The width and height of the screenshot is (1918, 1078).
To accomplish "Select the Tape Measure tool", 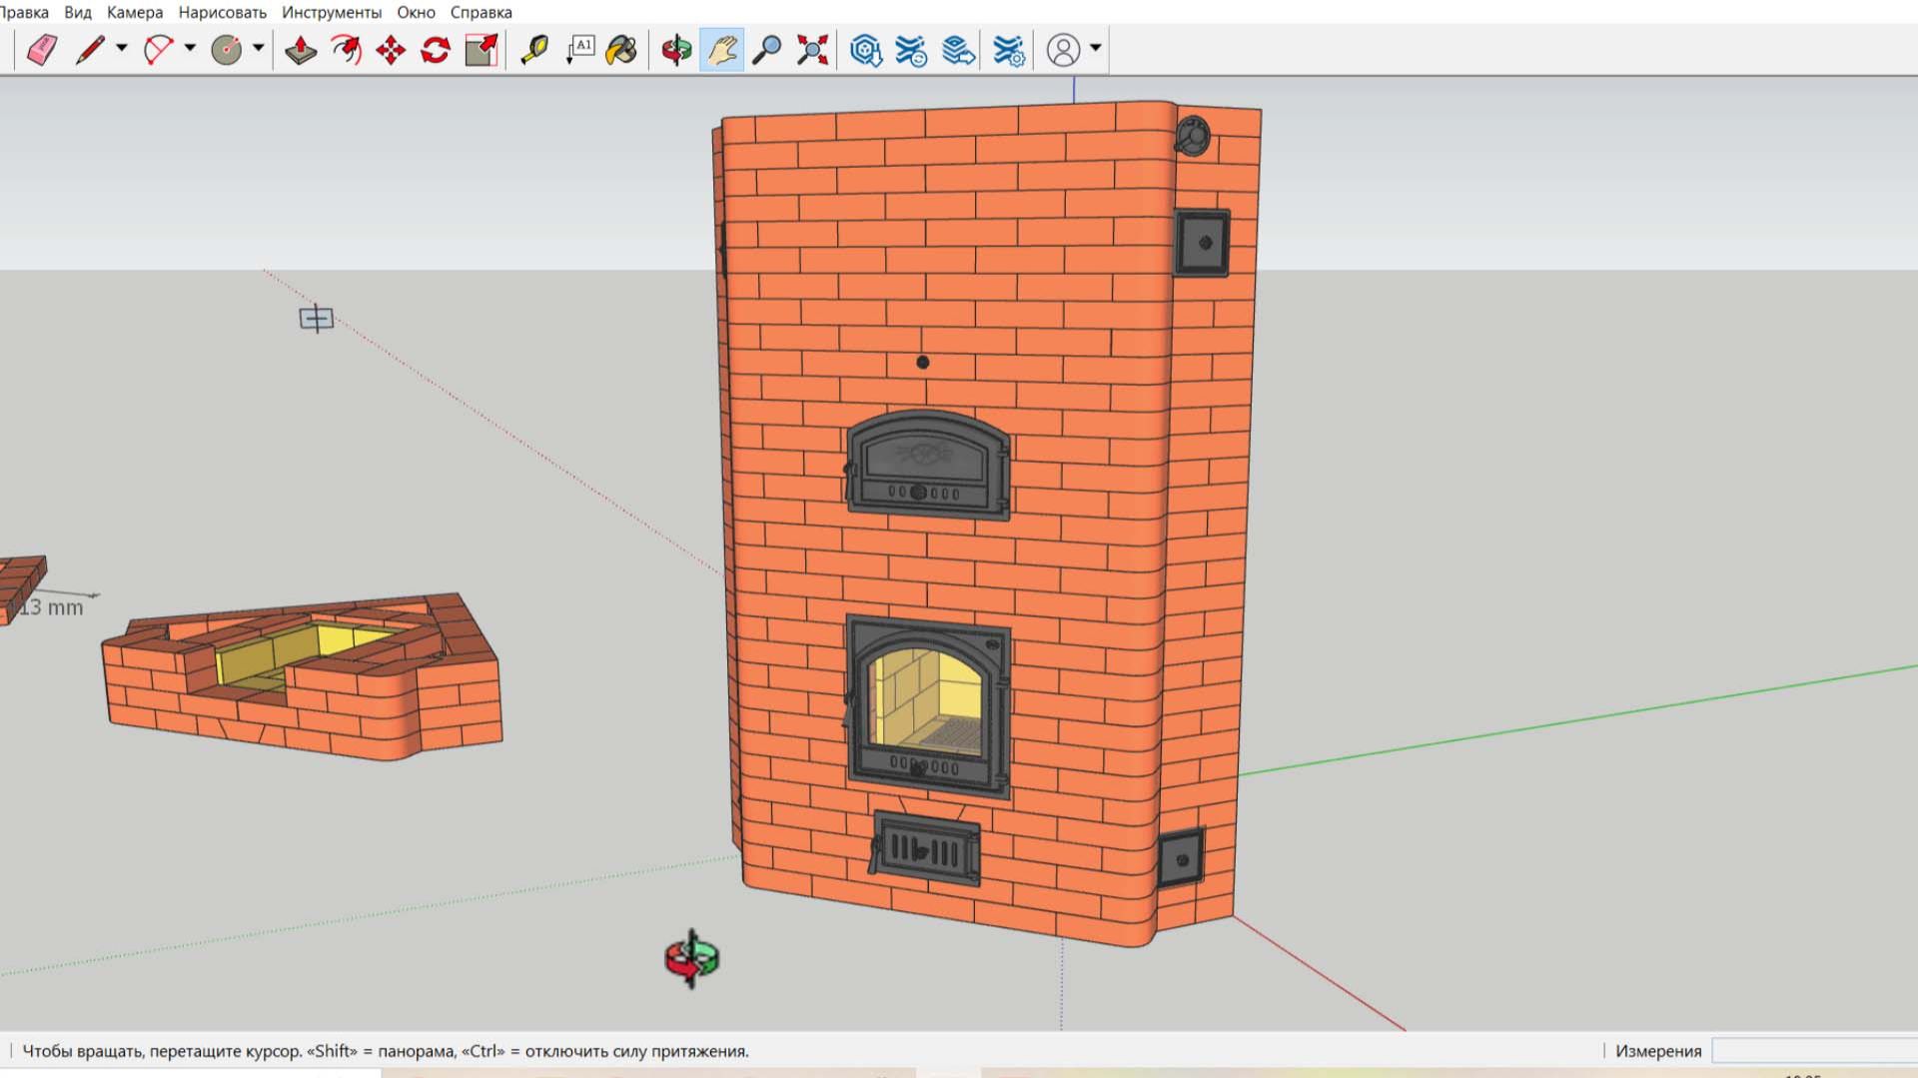I will pos(534,49).
